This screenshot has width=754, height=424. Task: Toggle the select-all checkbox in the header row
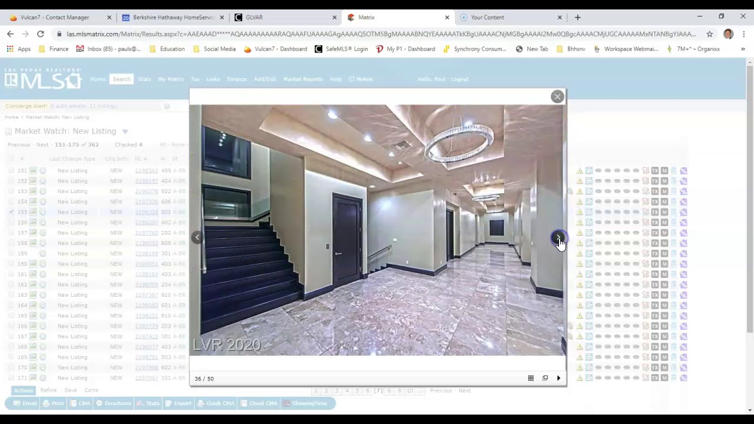11,158
